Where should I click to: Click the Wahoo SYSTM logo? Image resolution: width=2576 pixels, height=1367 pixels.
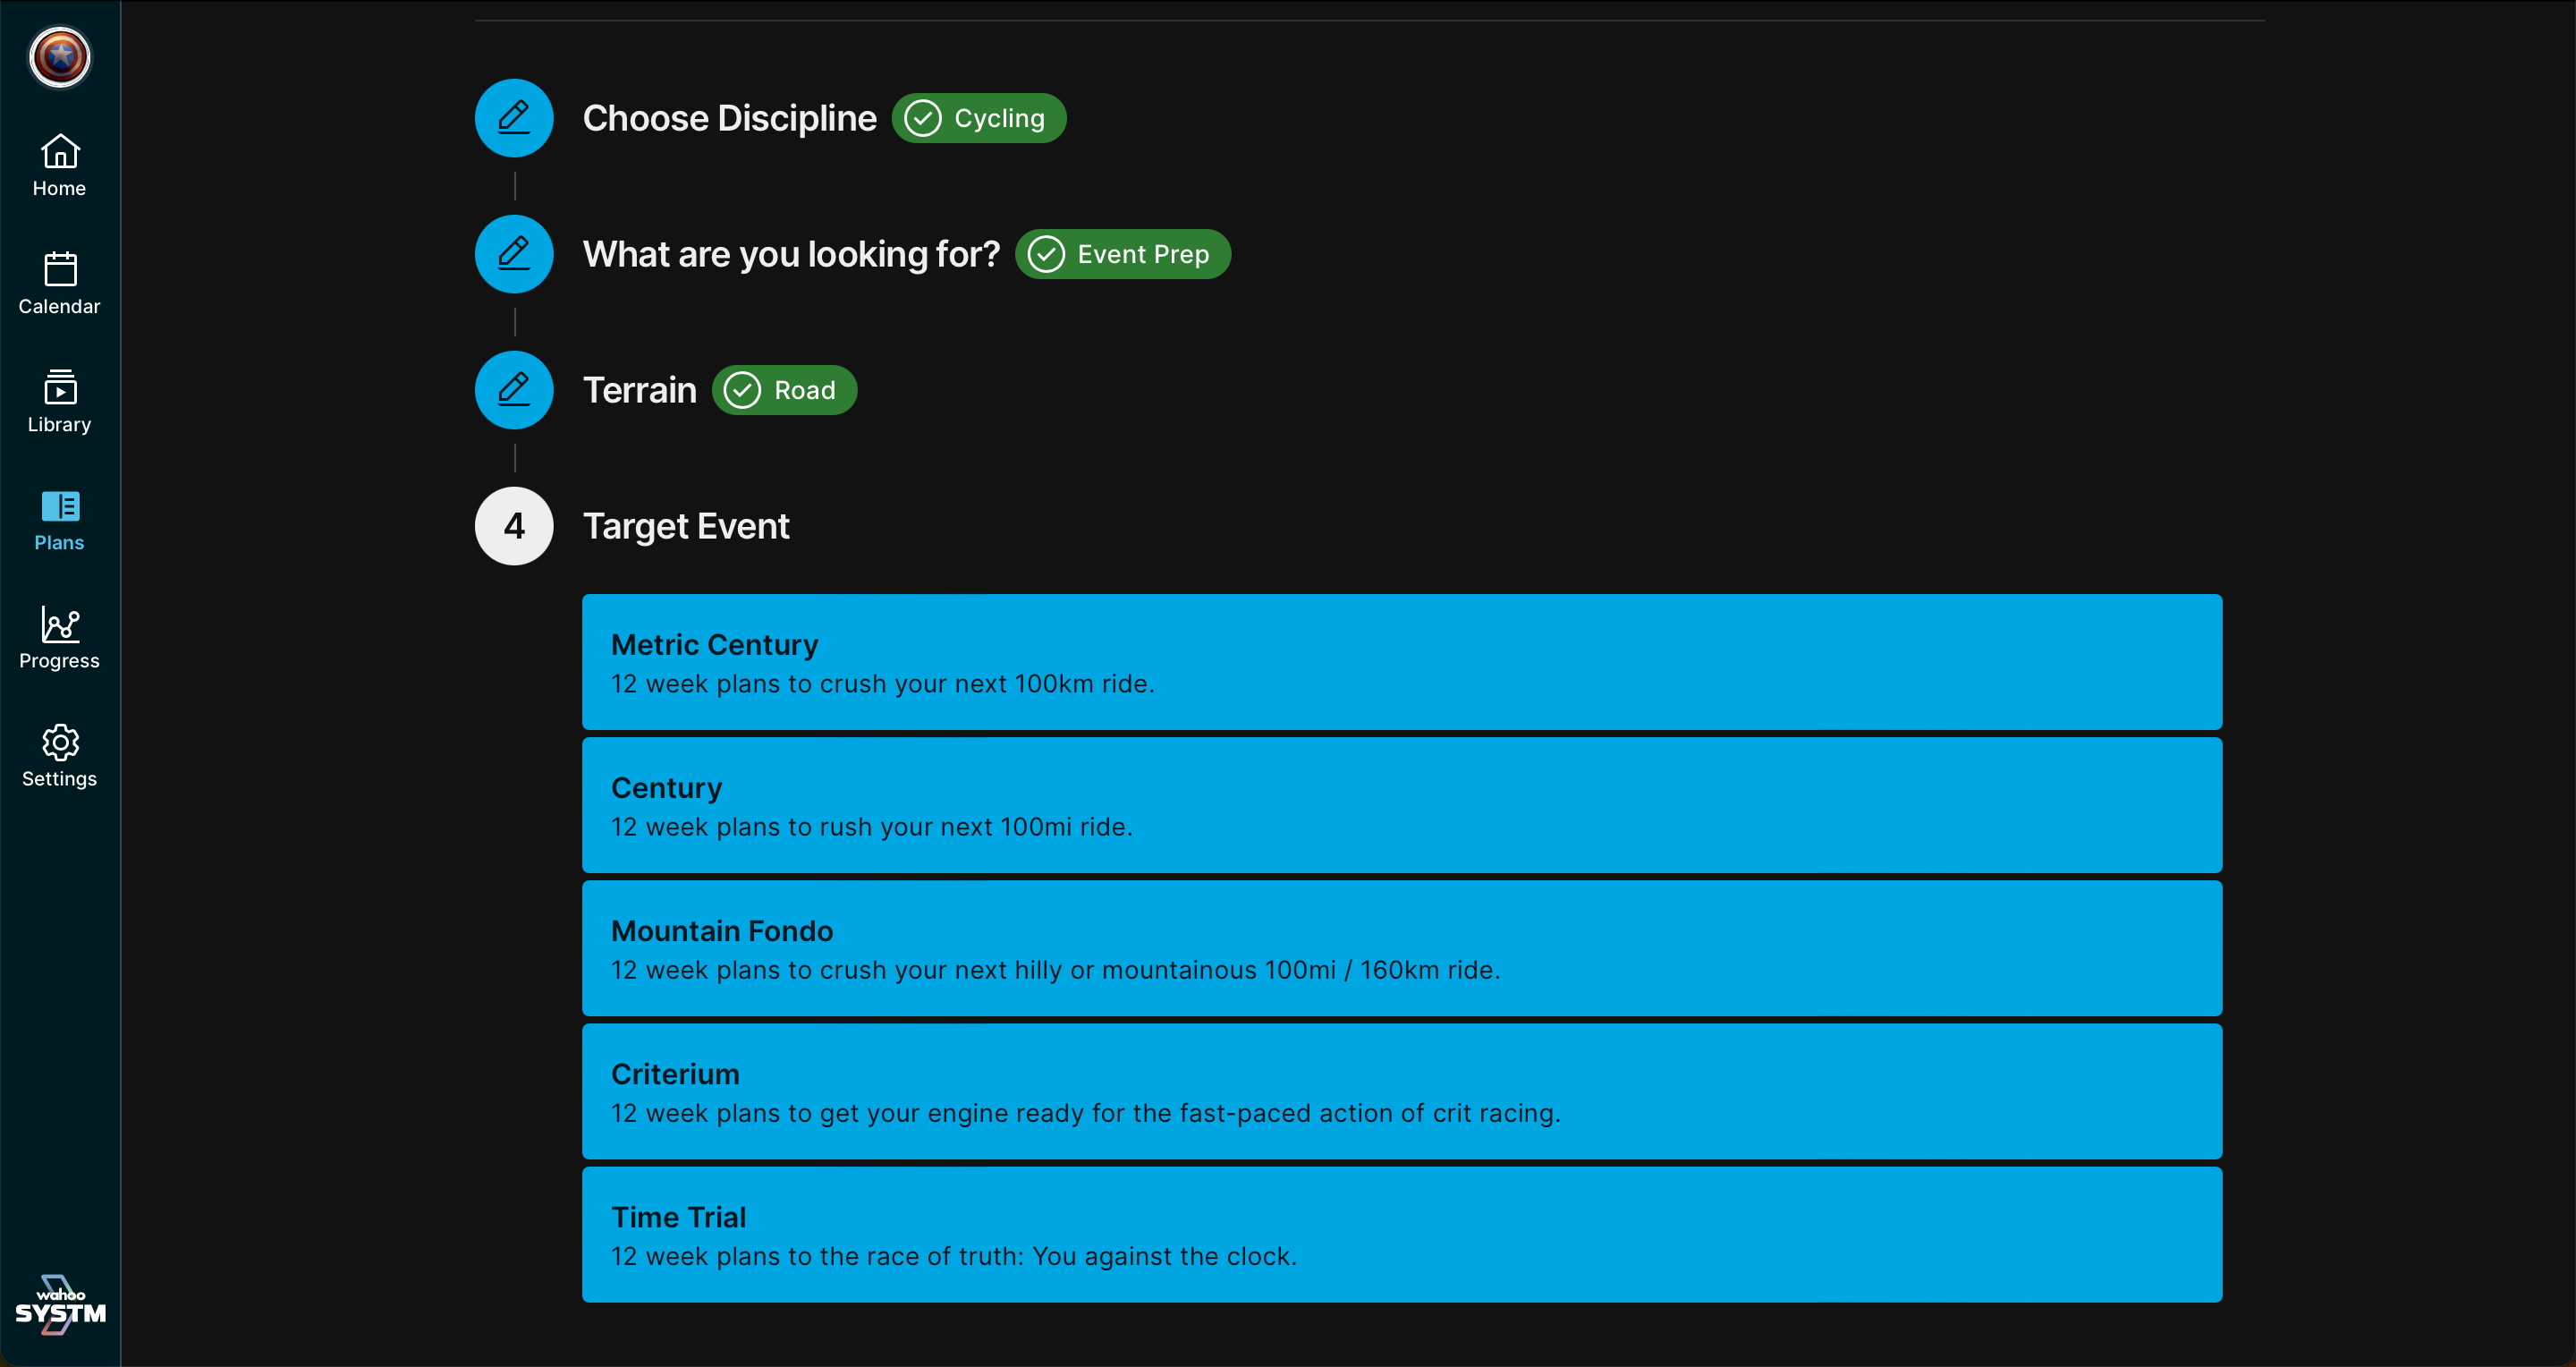(x=60, y=1305)
